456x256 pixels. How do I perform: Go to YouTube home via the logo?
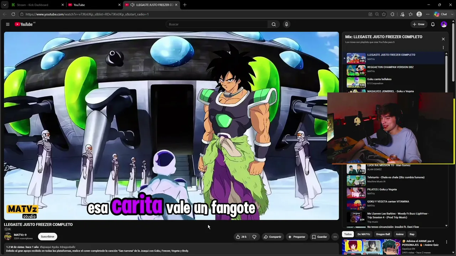[x=24, y=24]
